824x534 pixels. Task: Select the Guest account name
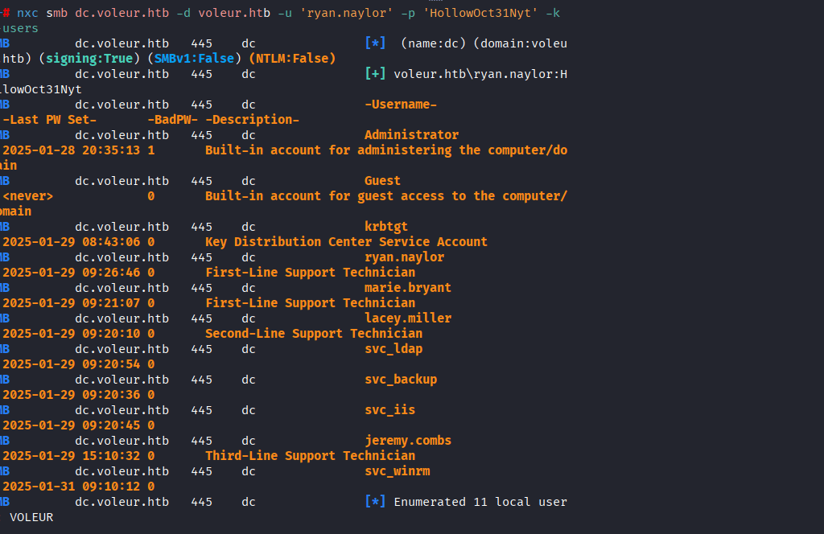tap(382, 181)
